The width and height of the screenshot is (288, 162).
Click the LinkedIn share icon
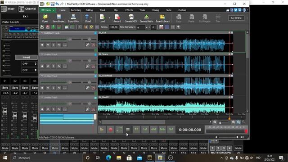240,10
